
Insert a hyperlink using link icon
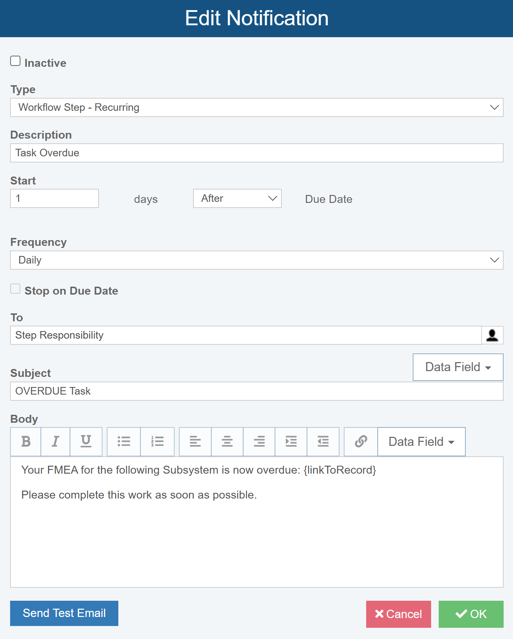361,442
